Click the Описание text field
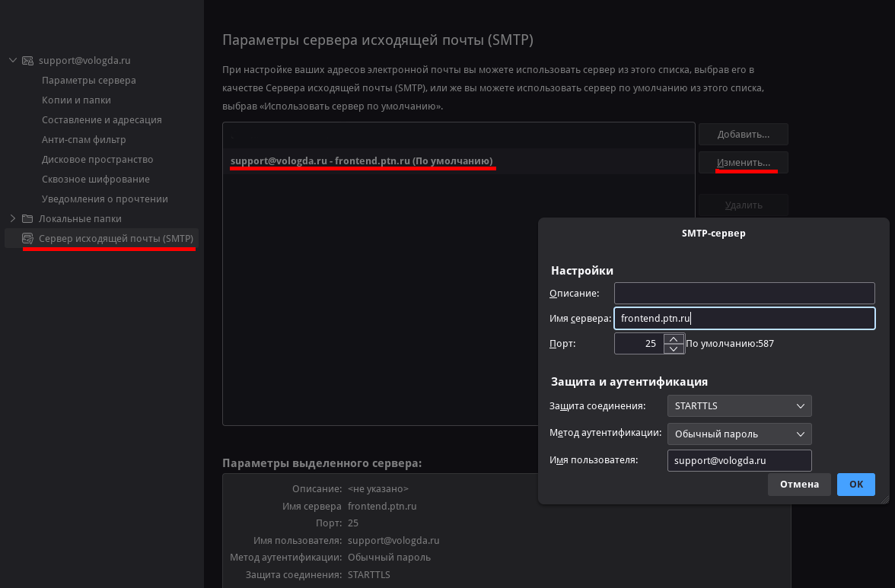Image resolution: width=895 pixels, height=588 pixels. point(744,294)
